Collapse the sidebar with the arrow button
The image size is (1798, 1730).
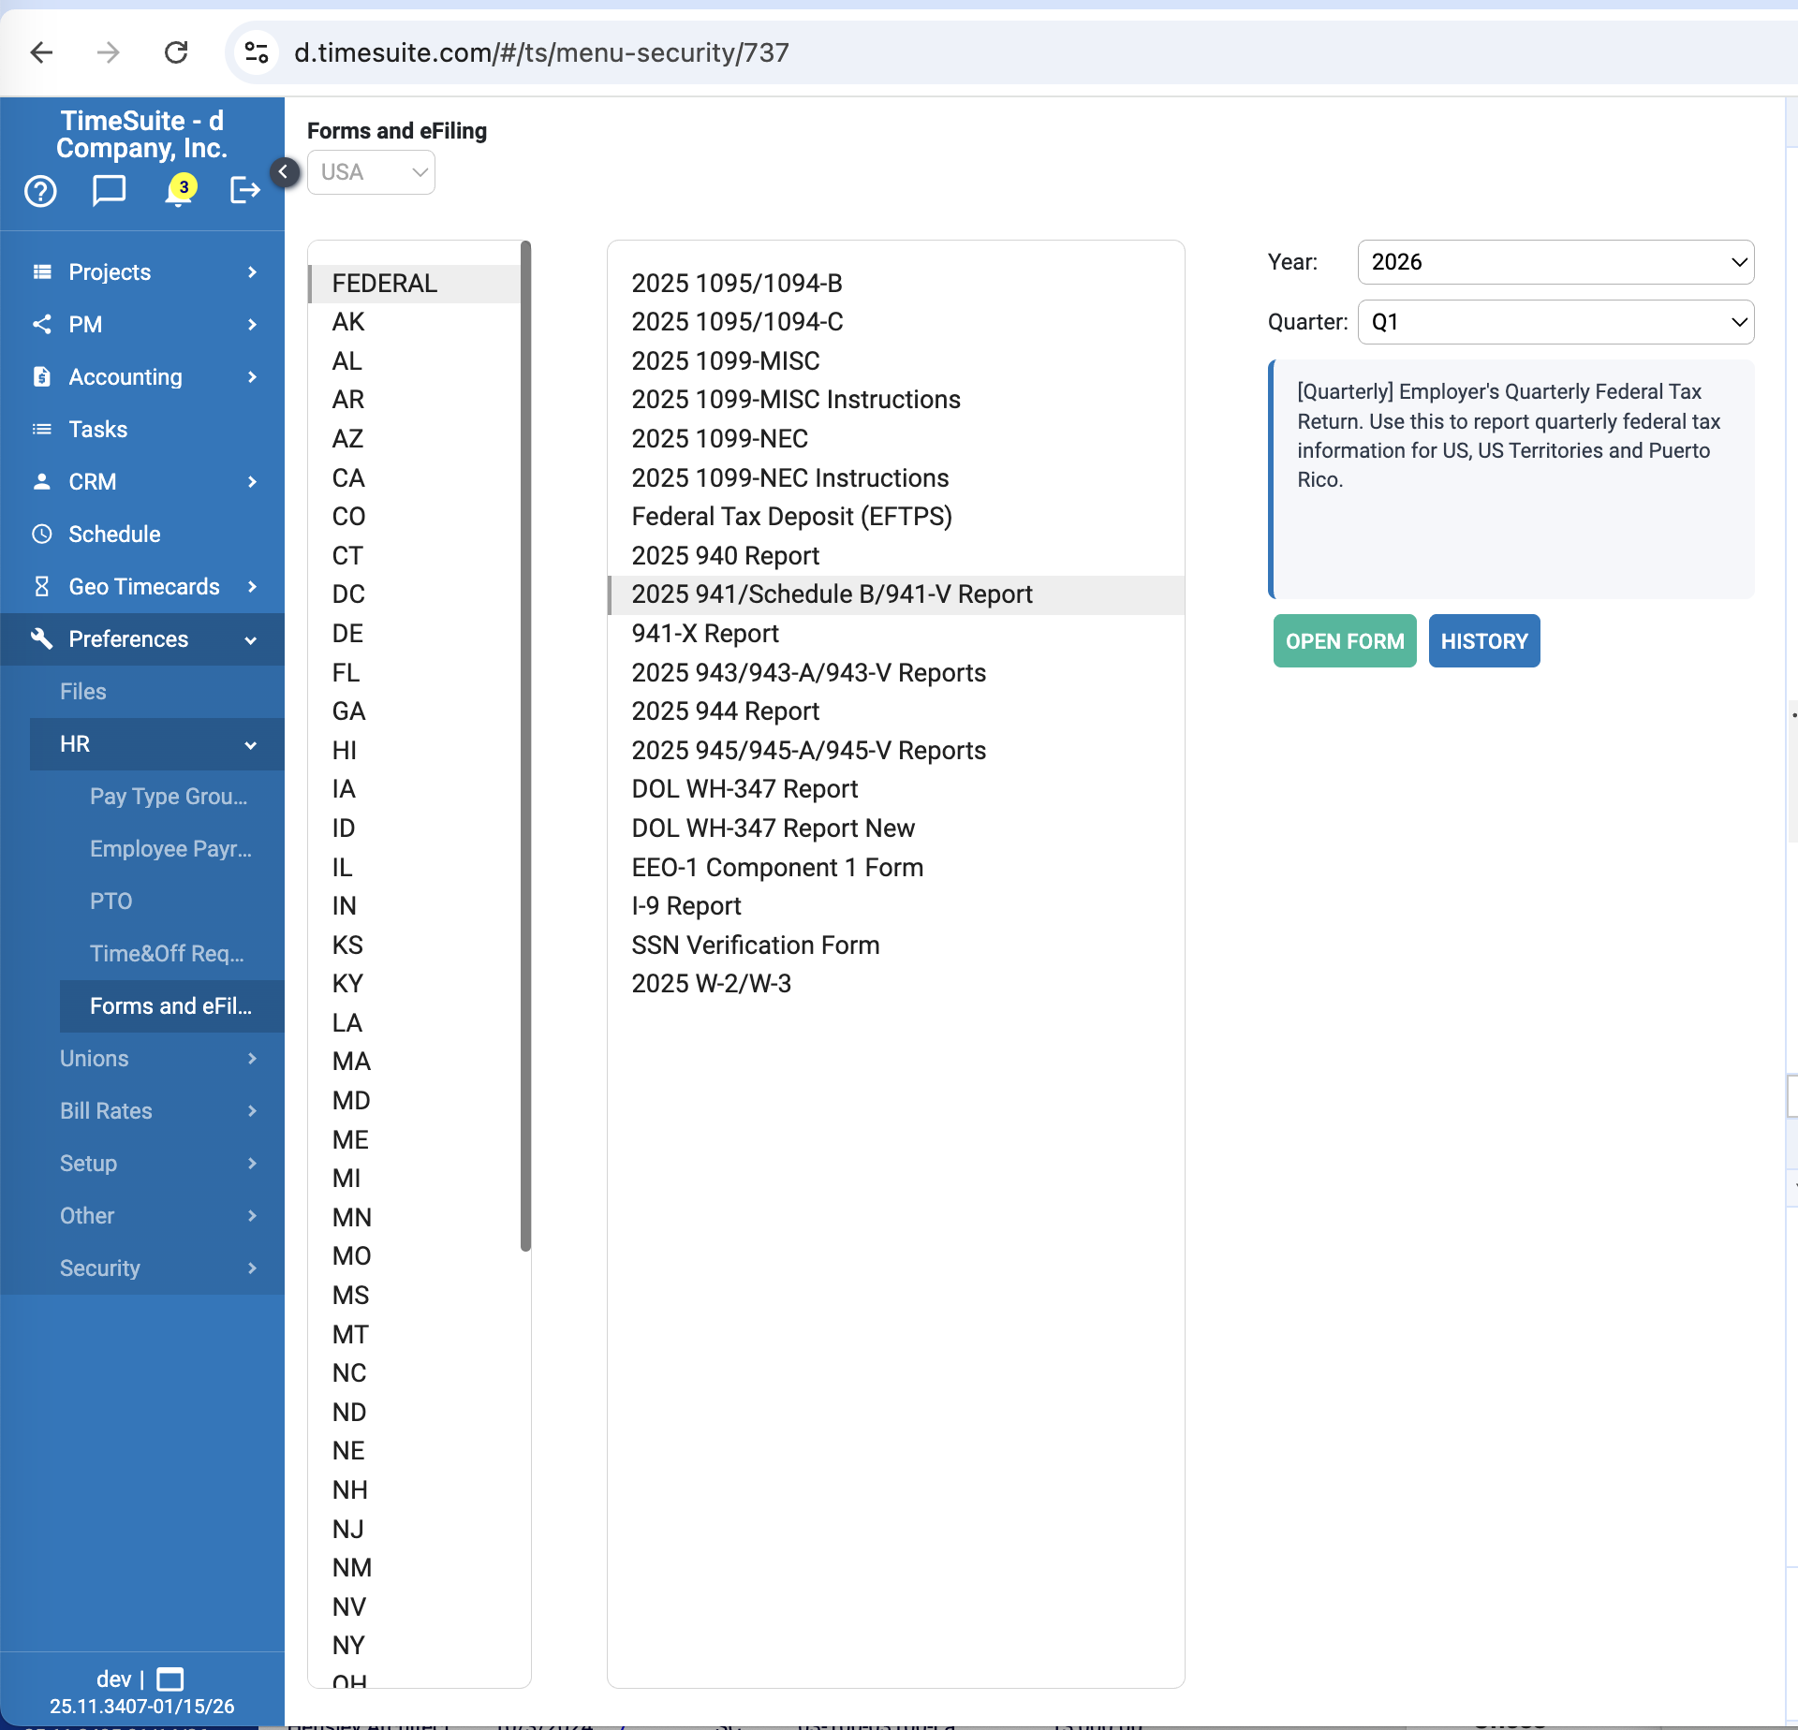point(284,172)
